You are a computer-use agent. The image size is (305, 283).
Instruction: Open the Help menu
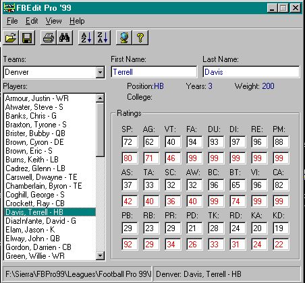click(x=77, y=21)
